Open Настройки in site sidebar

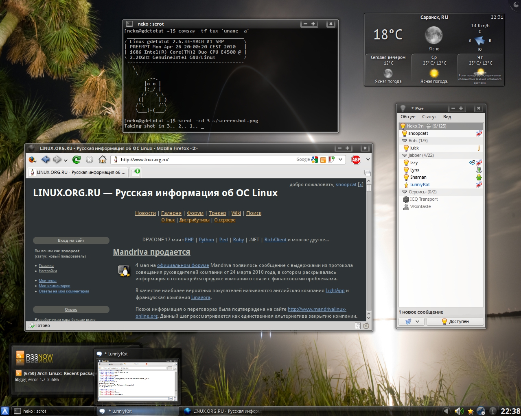coord(48,271)
